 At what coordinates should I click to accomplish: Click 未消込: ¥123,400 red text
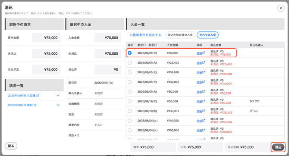click(221, 64)
